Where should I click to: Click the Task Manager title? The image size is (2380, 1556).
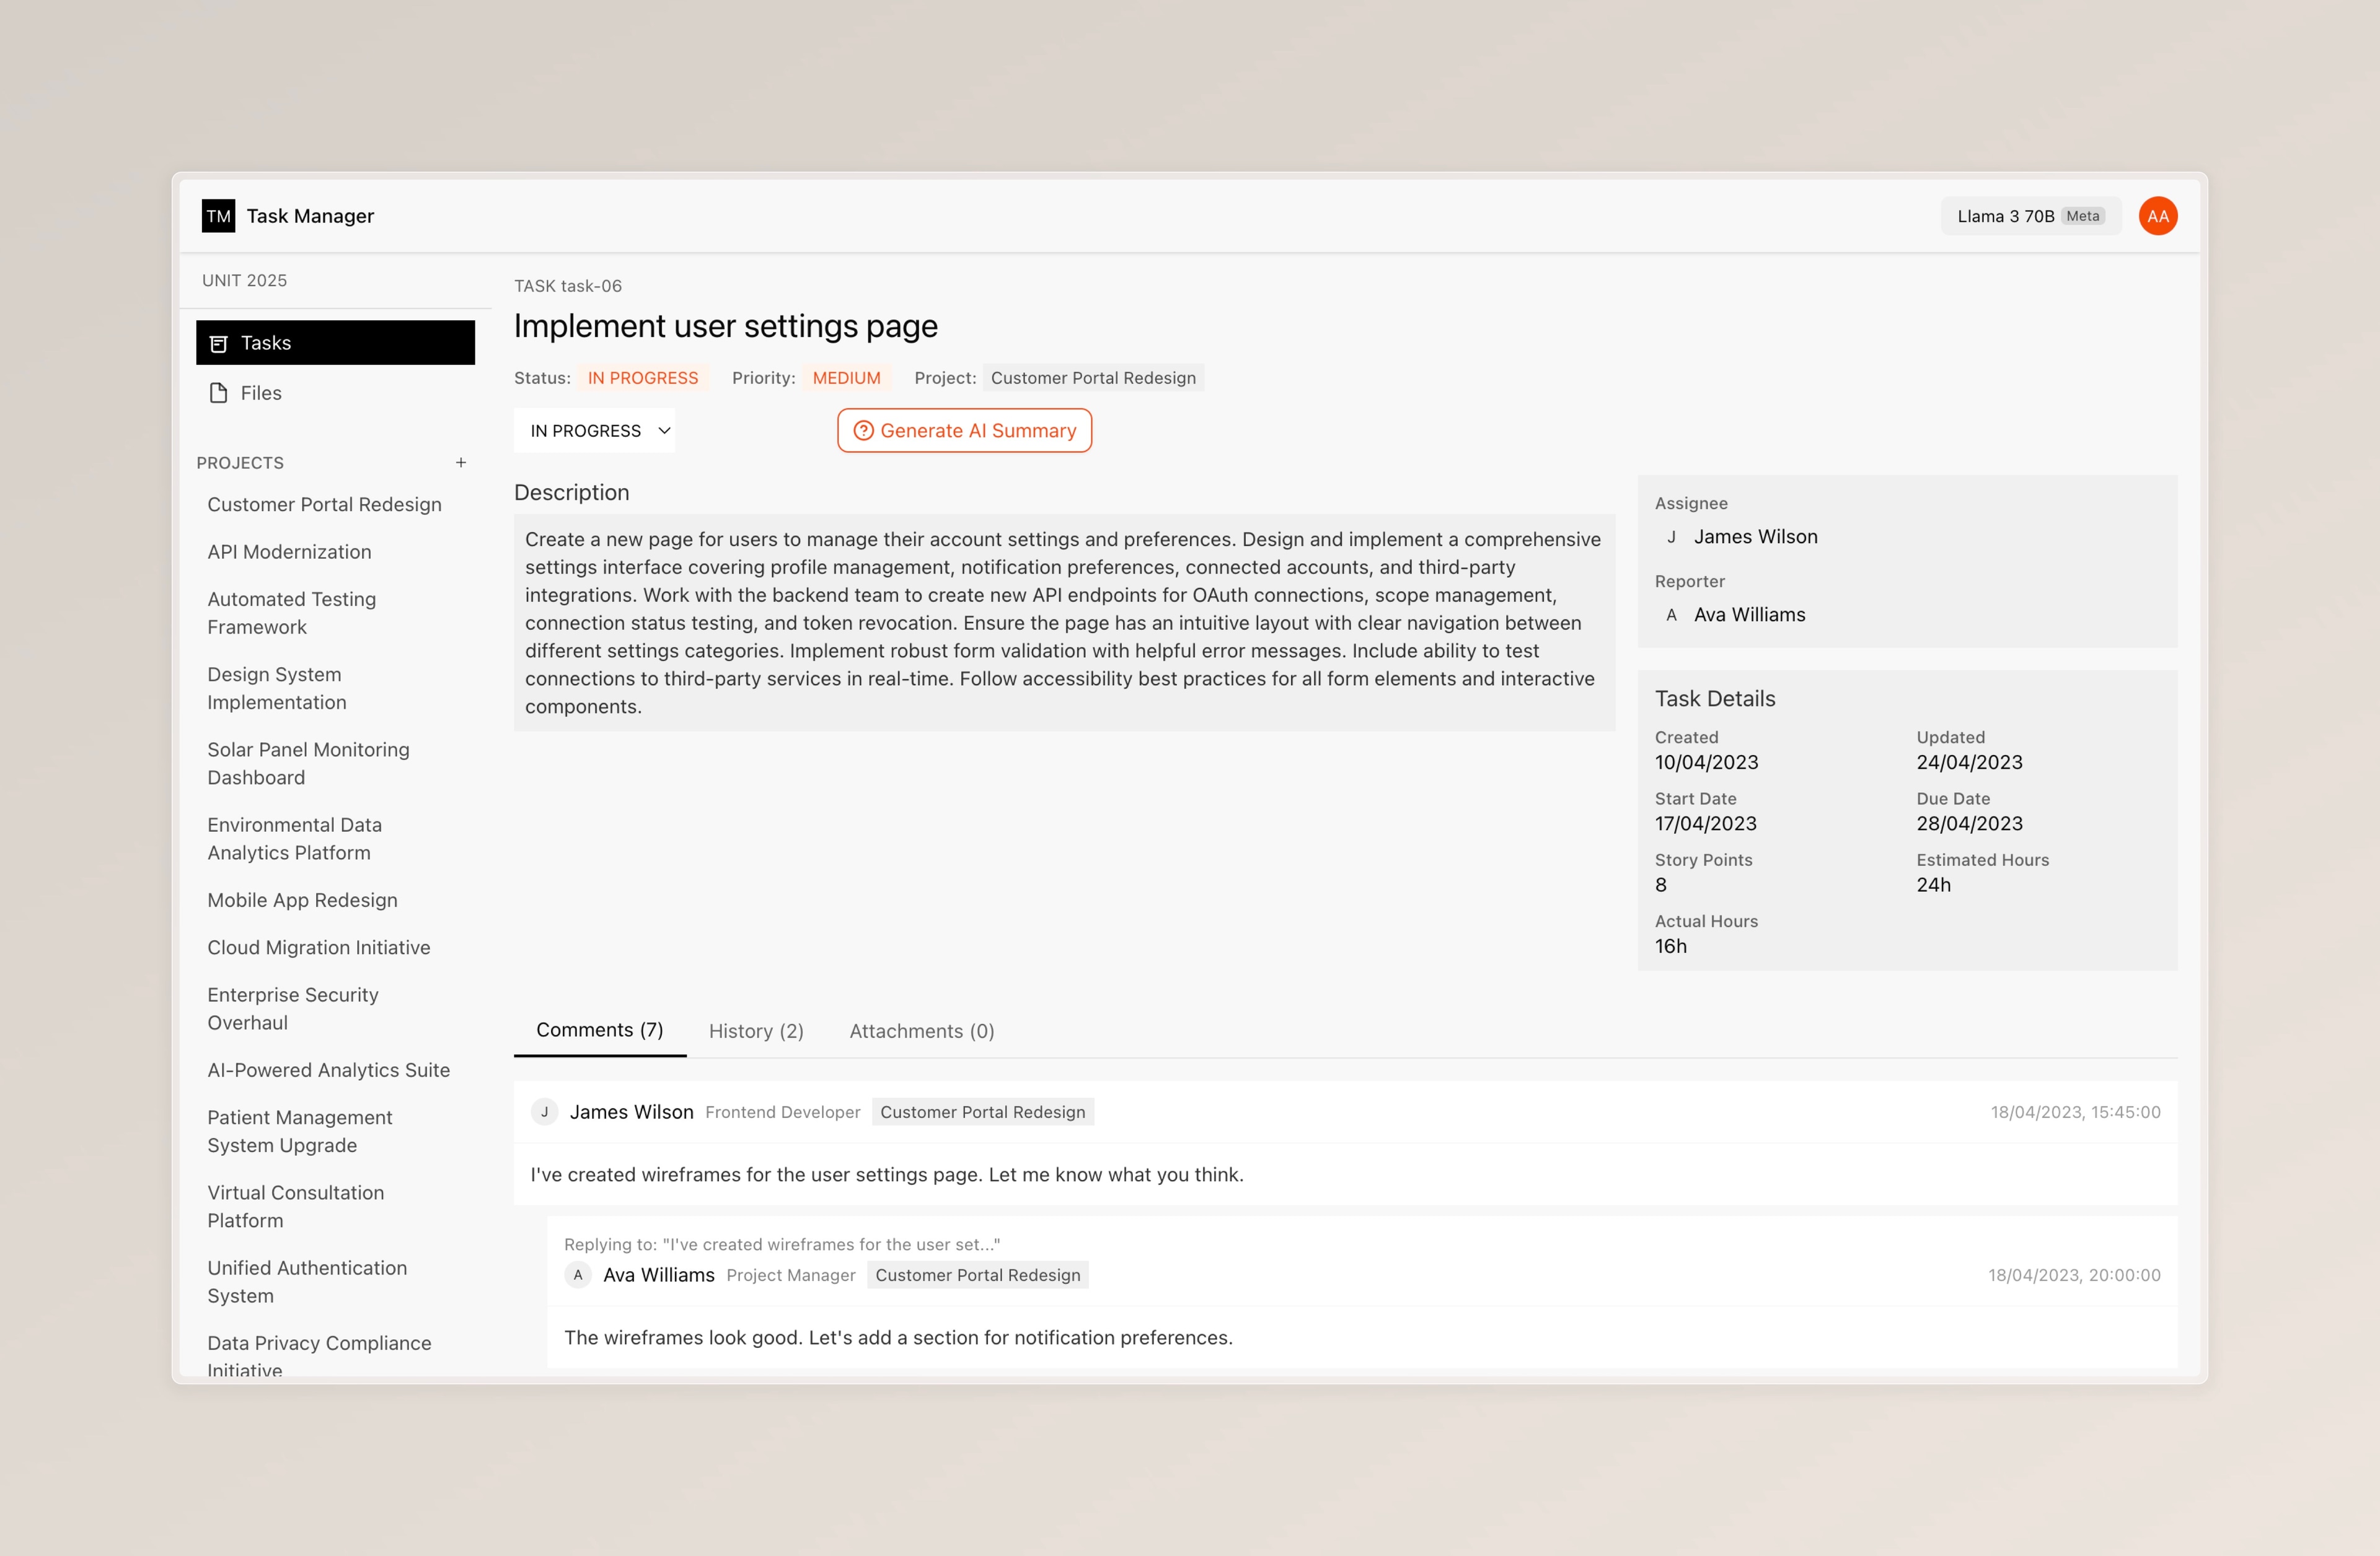(x=310, y=216)
